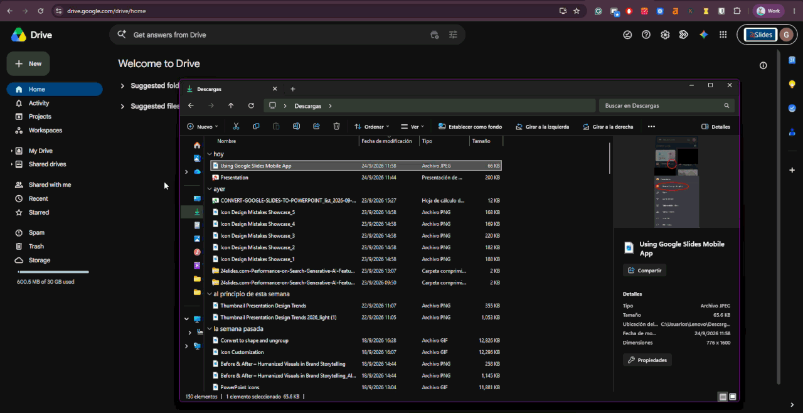The image size is (803, 413).
Task: Collapse the 'hoy' file group
Action: tap(210, 154)
